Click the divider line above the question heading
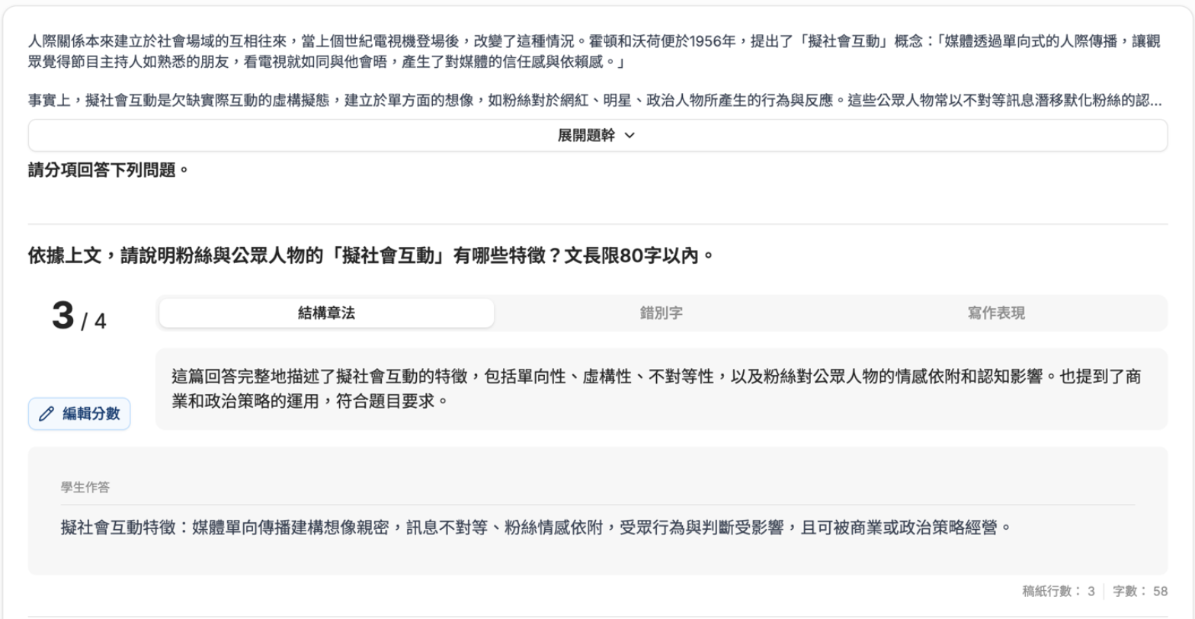Viewport: 1195px width, 619px height. pos(597,224)
